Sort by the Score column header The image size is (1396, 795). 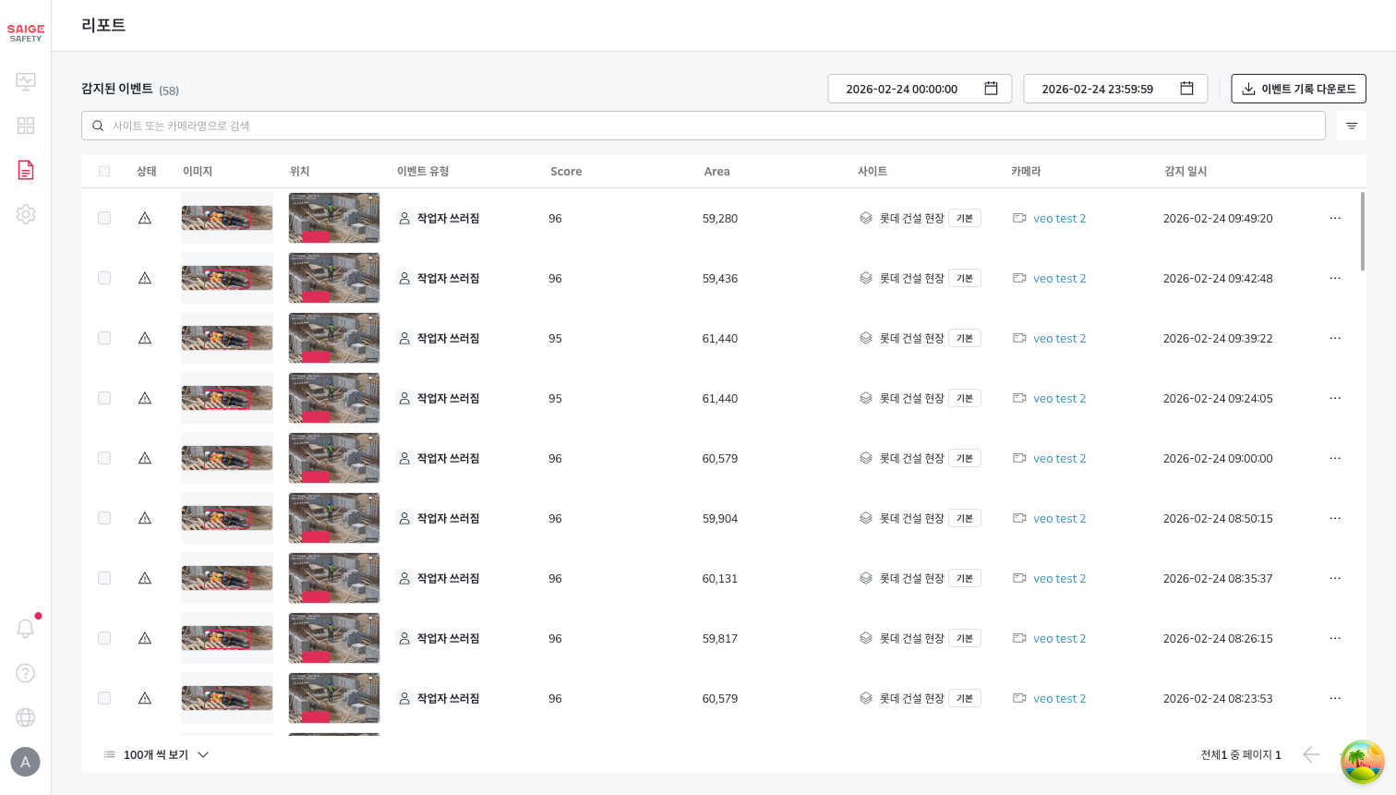coord(566,171)
